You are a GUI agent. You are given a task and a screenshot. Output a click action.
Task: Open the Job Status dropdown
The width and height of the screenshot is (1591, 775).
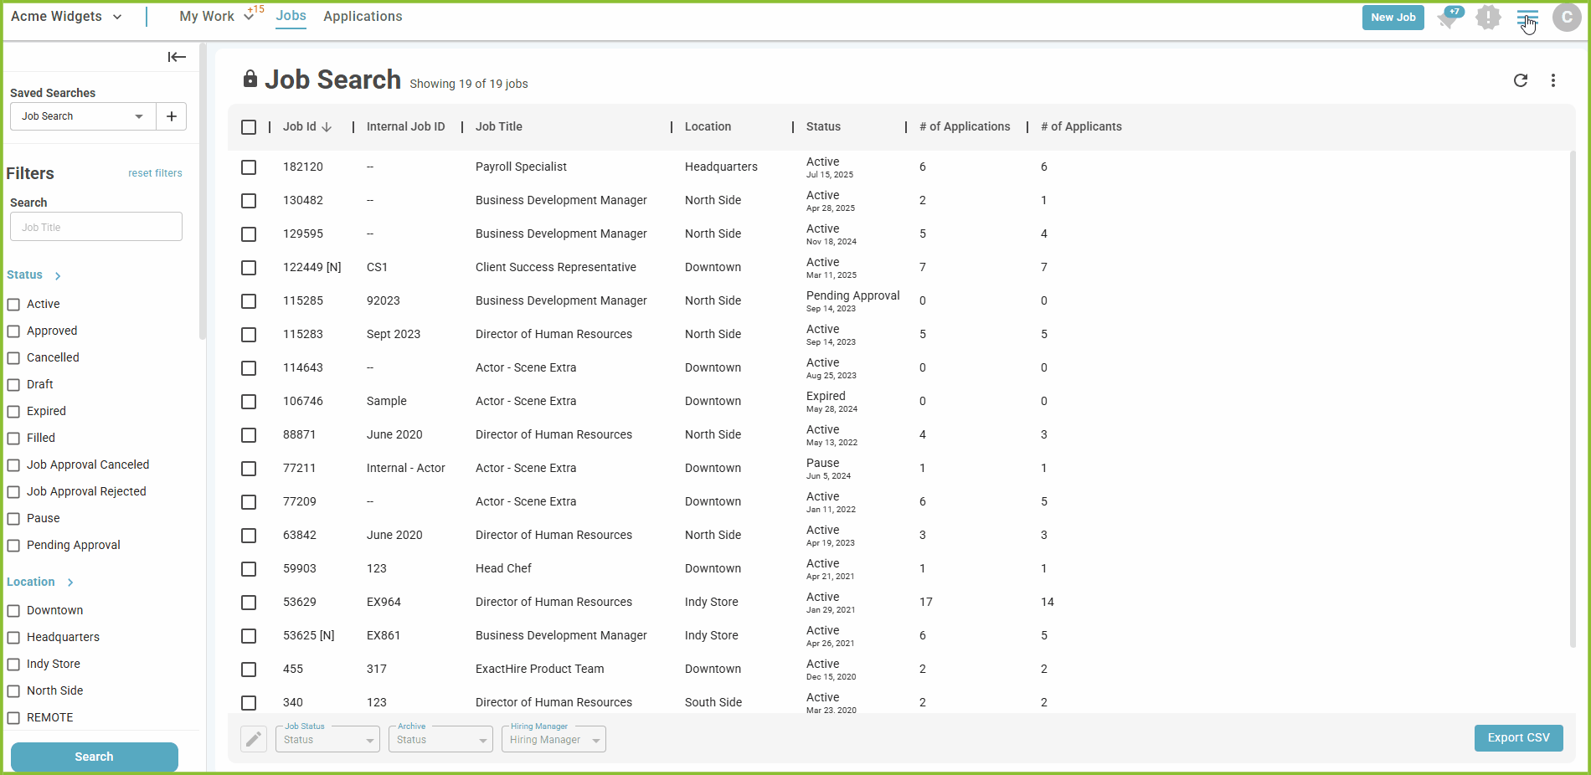(327, 739)
